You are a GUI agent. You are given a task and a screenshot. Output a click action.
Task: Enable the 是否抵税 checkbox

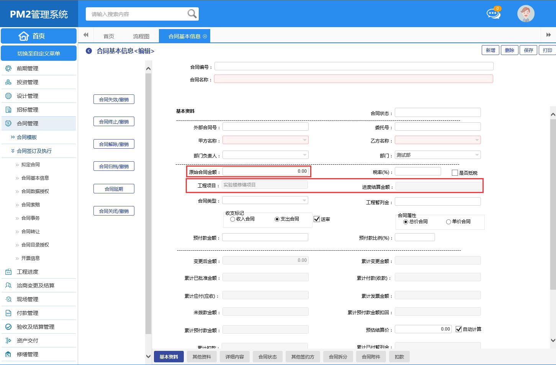455,173
